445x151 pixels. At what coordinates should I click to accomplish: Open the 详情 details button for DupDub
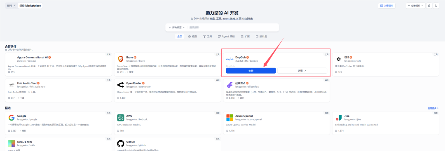[x=302, y=70]
